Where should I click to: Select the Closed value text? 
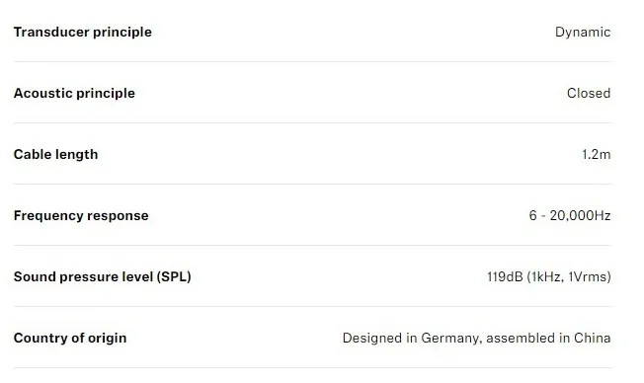point(589,93)
